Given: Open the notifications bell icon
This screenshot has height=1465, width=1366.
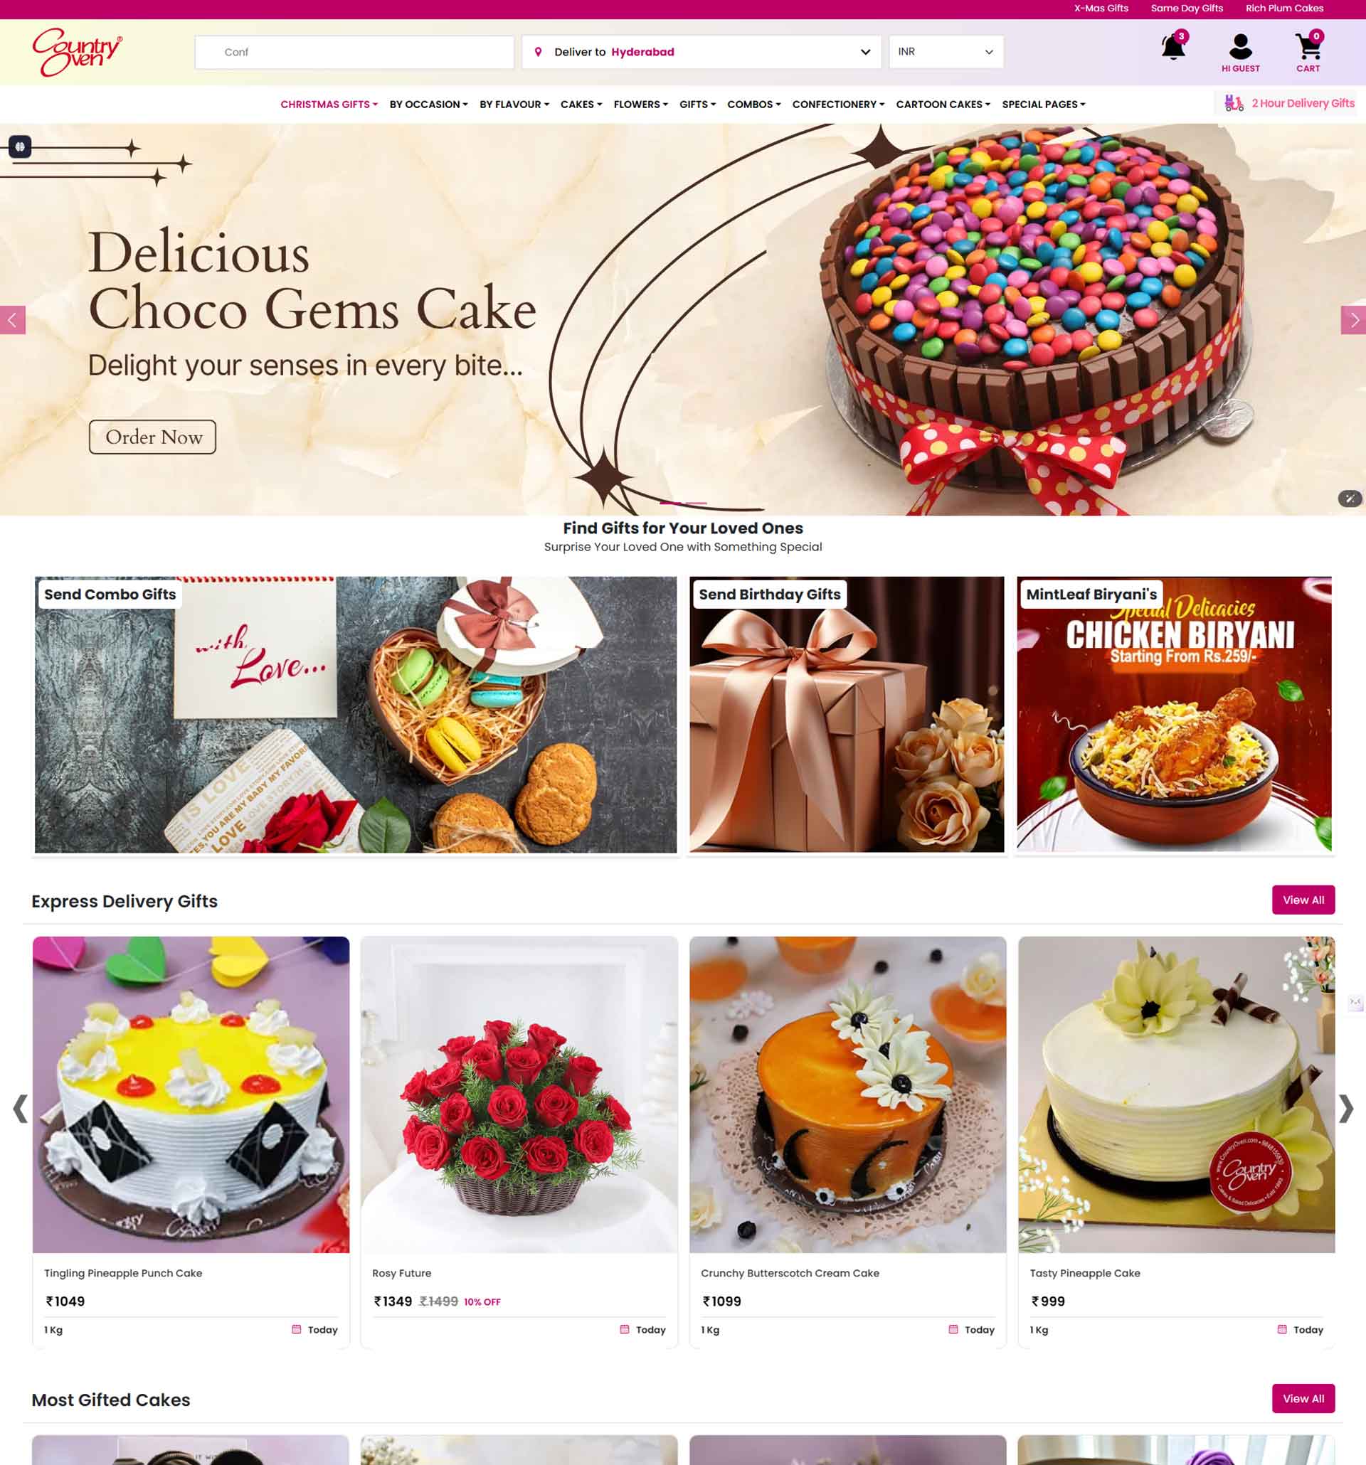Looking at the screenshot, I should point(1173,47).
